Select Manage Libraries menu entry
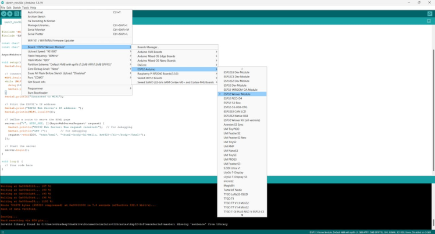Viewport: 435px width, 234px height. pos(39,26)
